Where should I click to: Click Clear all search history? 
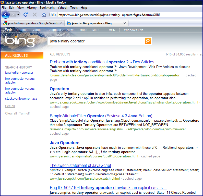(11, 113)
